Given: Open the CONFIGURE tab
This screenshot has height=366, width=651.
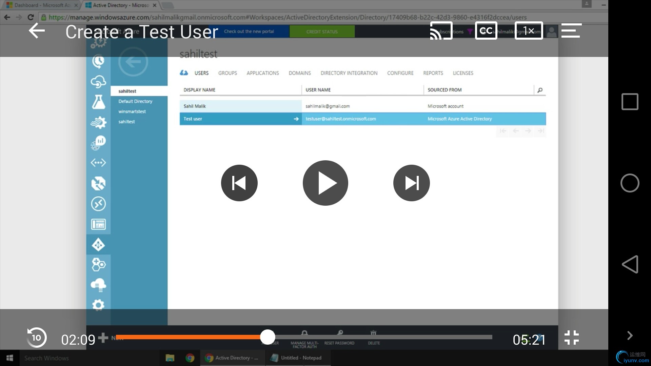Looking at the screenshot, I should click(400, 73).
